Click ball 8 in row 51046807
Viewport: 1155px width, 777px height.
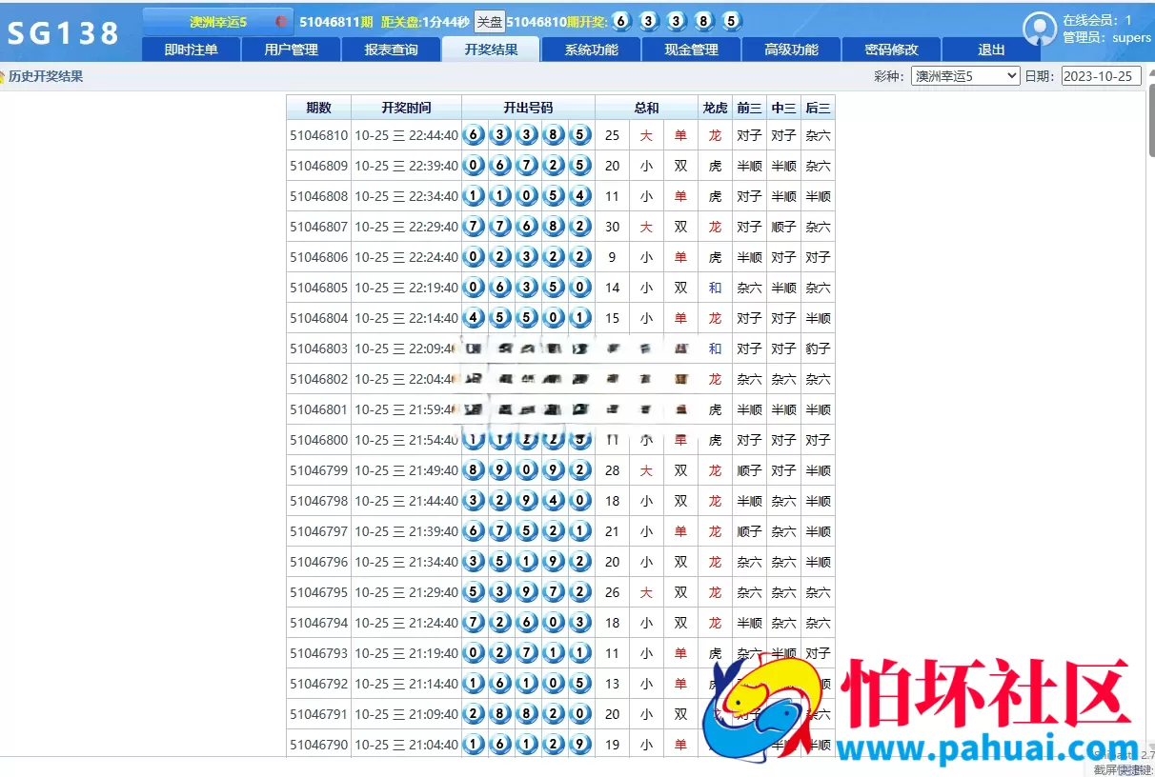pyautogui.click(x=555, y=227)
